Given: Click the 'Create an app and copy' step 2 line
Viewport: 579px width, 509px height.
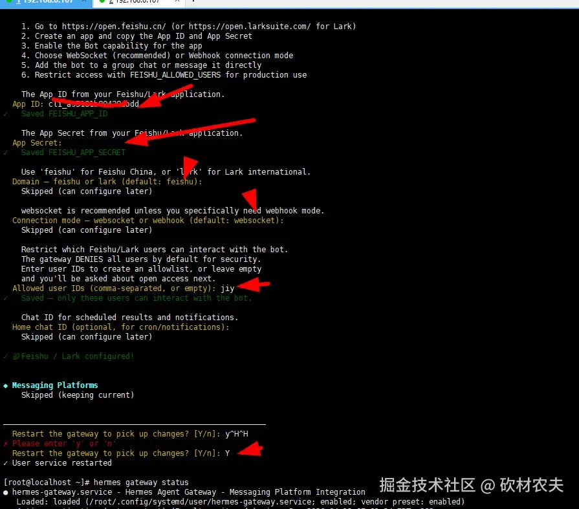Looking at the screenshot, I should tap(137, 36).
